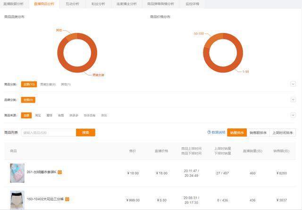Sort the list by 上架时间排序

click(x=283, y=133)
